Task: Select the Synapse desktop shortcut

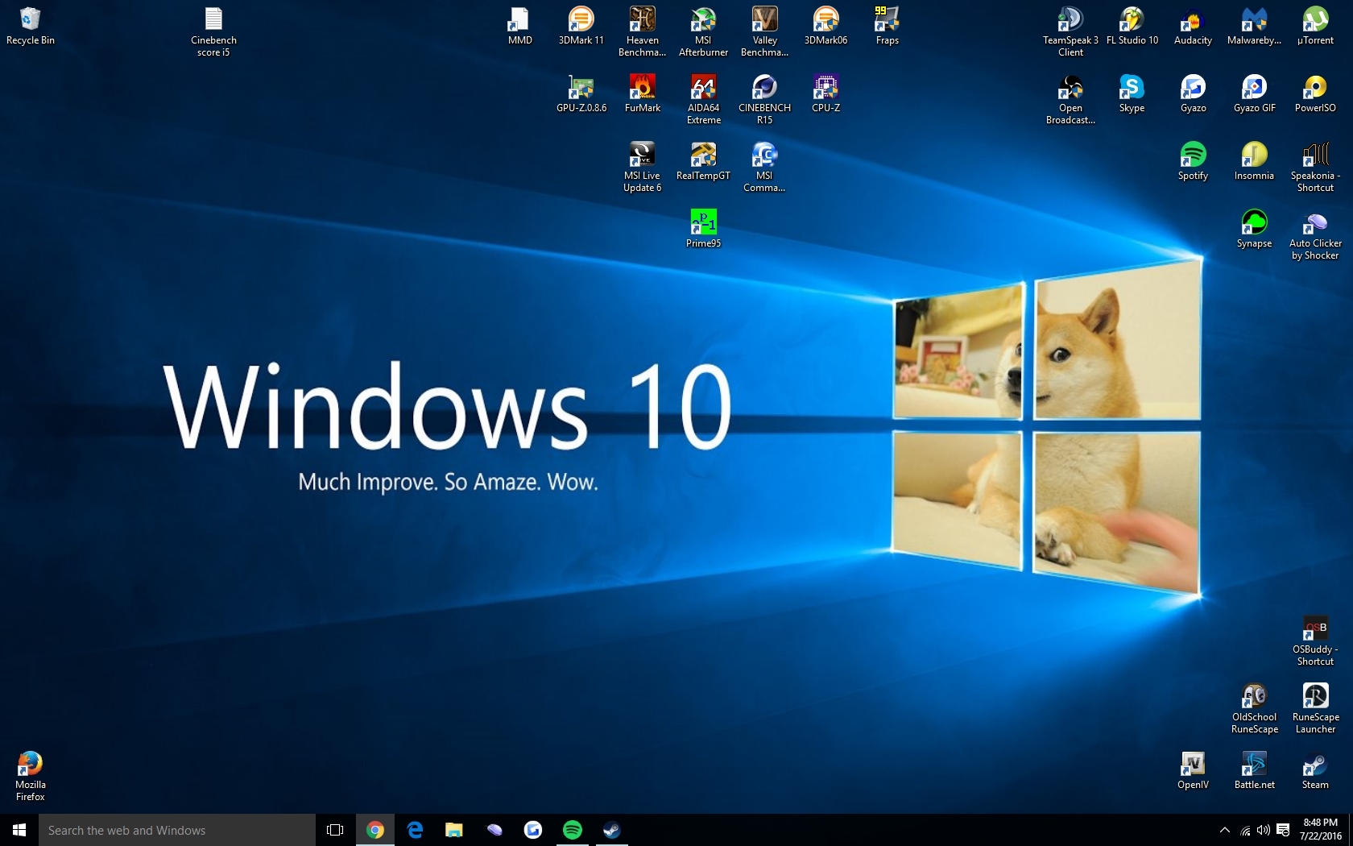Action: (x=1254, y=229)
